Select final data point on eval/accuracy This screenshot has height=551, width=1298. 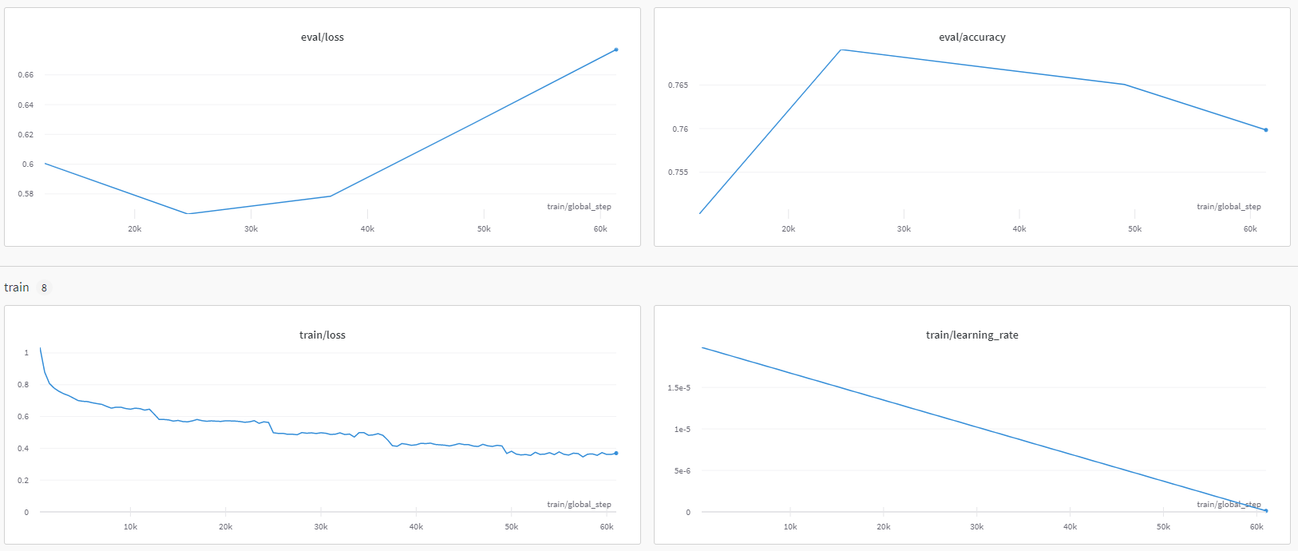pyautogui.click(x=1265, y=130)
